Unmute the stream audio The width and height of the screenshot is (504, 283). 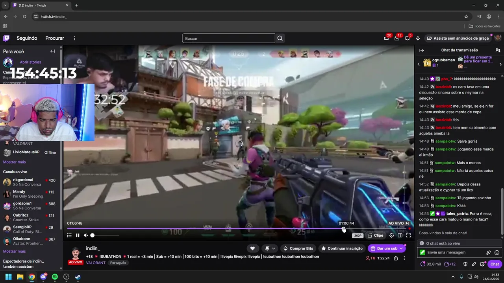pyautogui.click(x=86, y=235)
